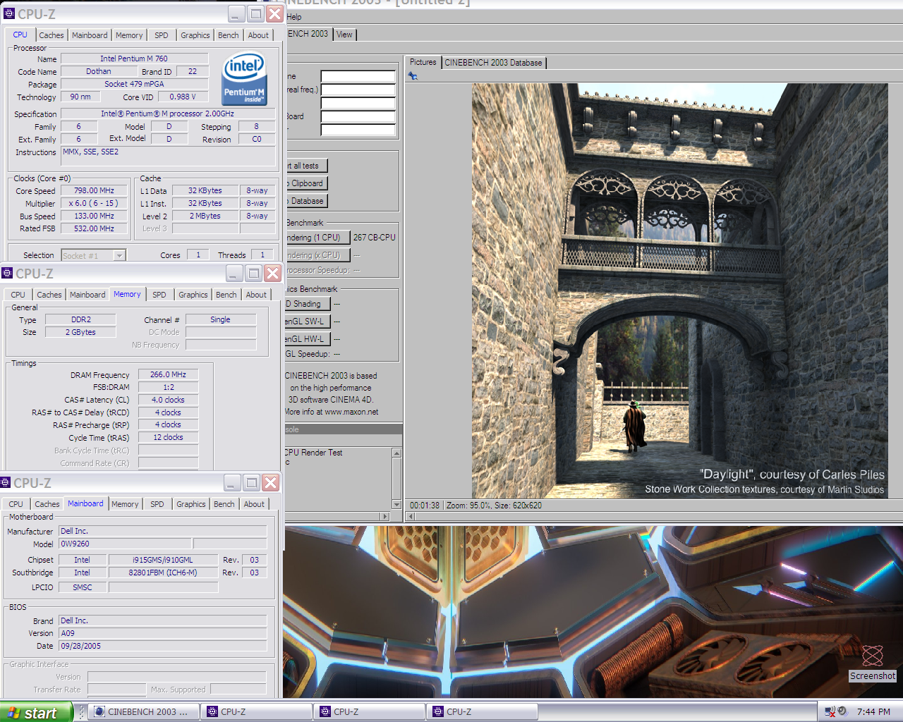The image size is (903, 722).
Task: Click the Core Speed 798.00 MHz value
Action: pos(94,190)
